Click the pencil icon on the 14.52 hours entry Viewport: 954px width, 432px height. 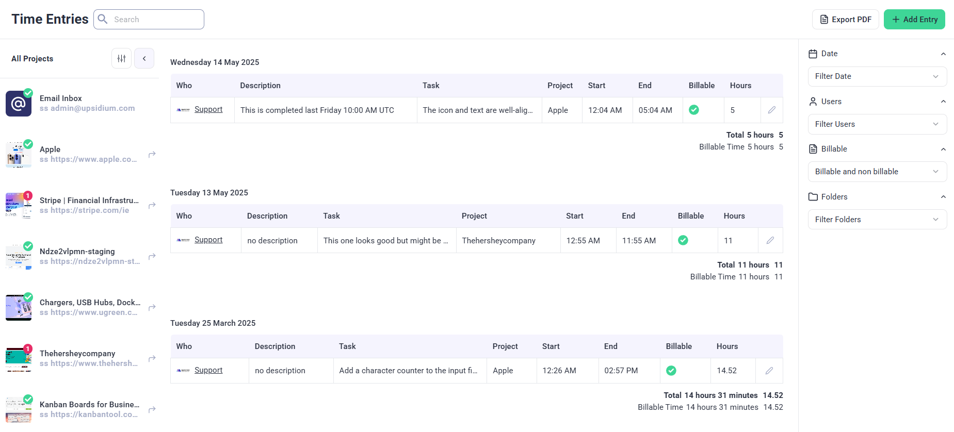769,371
